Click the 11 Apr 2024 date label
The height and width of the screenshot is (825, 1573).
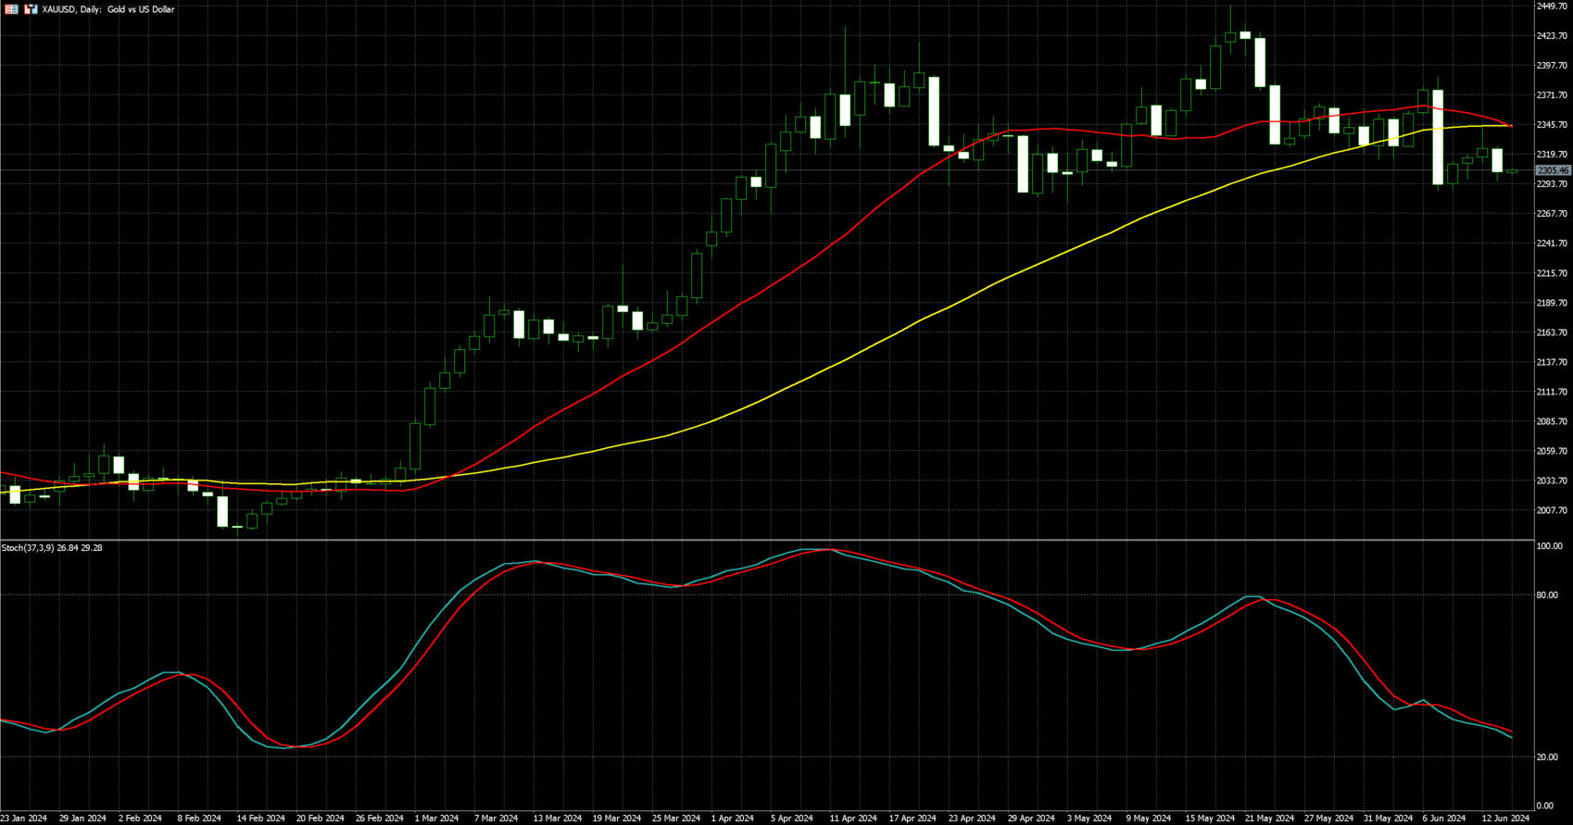853,819
